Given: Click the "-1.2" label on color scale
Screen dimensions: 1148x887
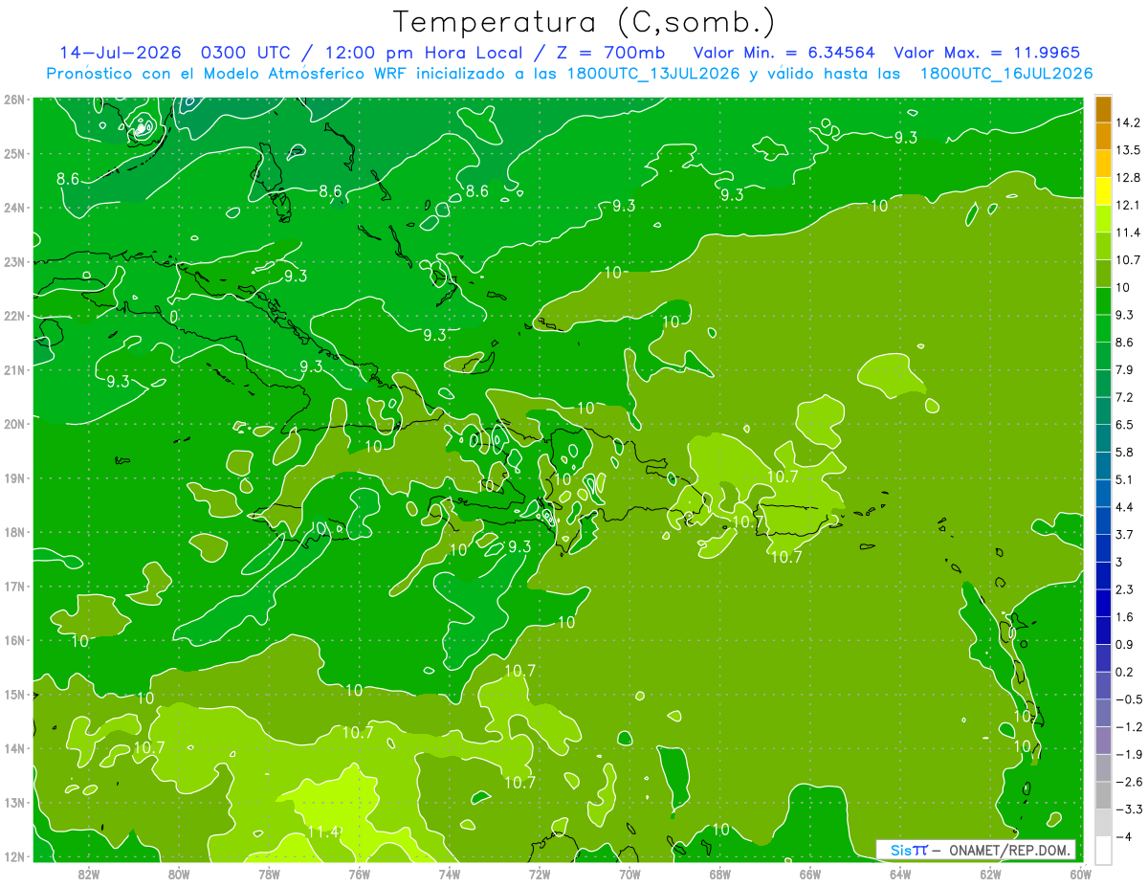Looking at the screenshot, I should pyautogui.click(x=1131, y=727).
